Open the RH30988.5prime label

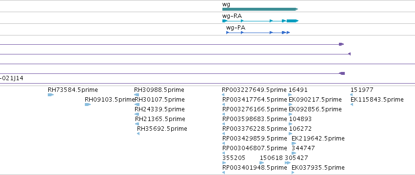pos(159,90)
